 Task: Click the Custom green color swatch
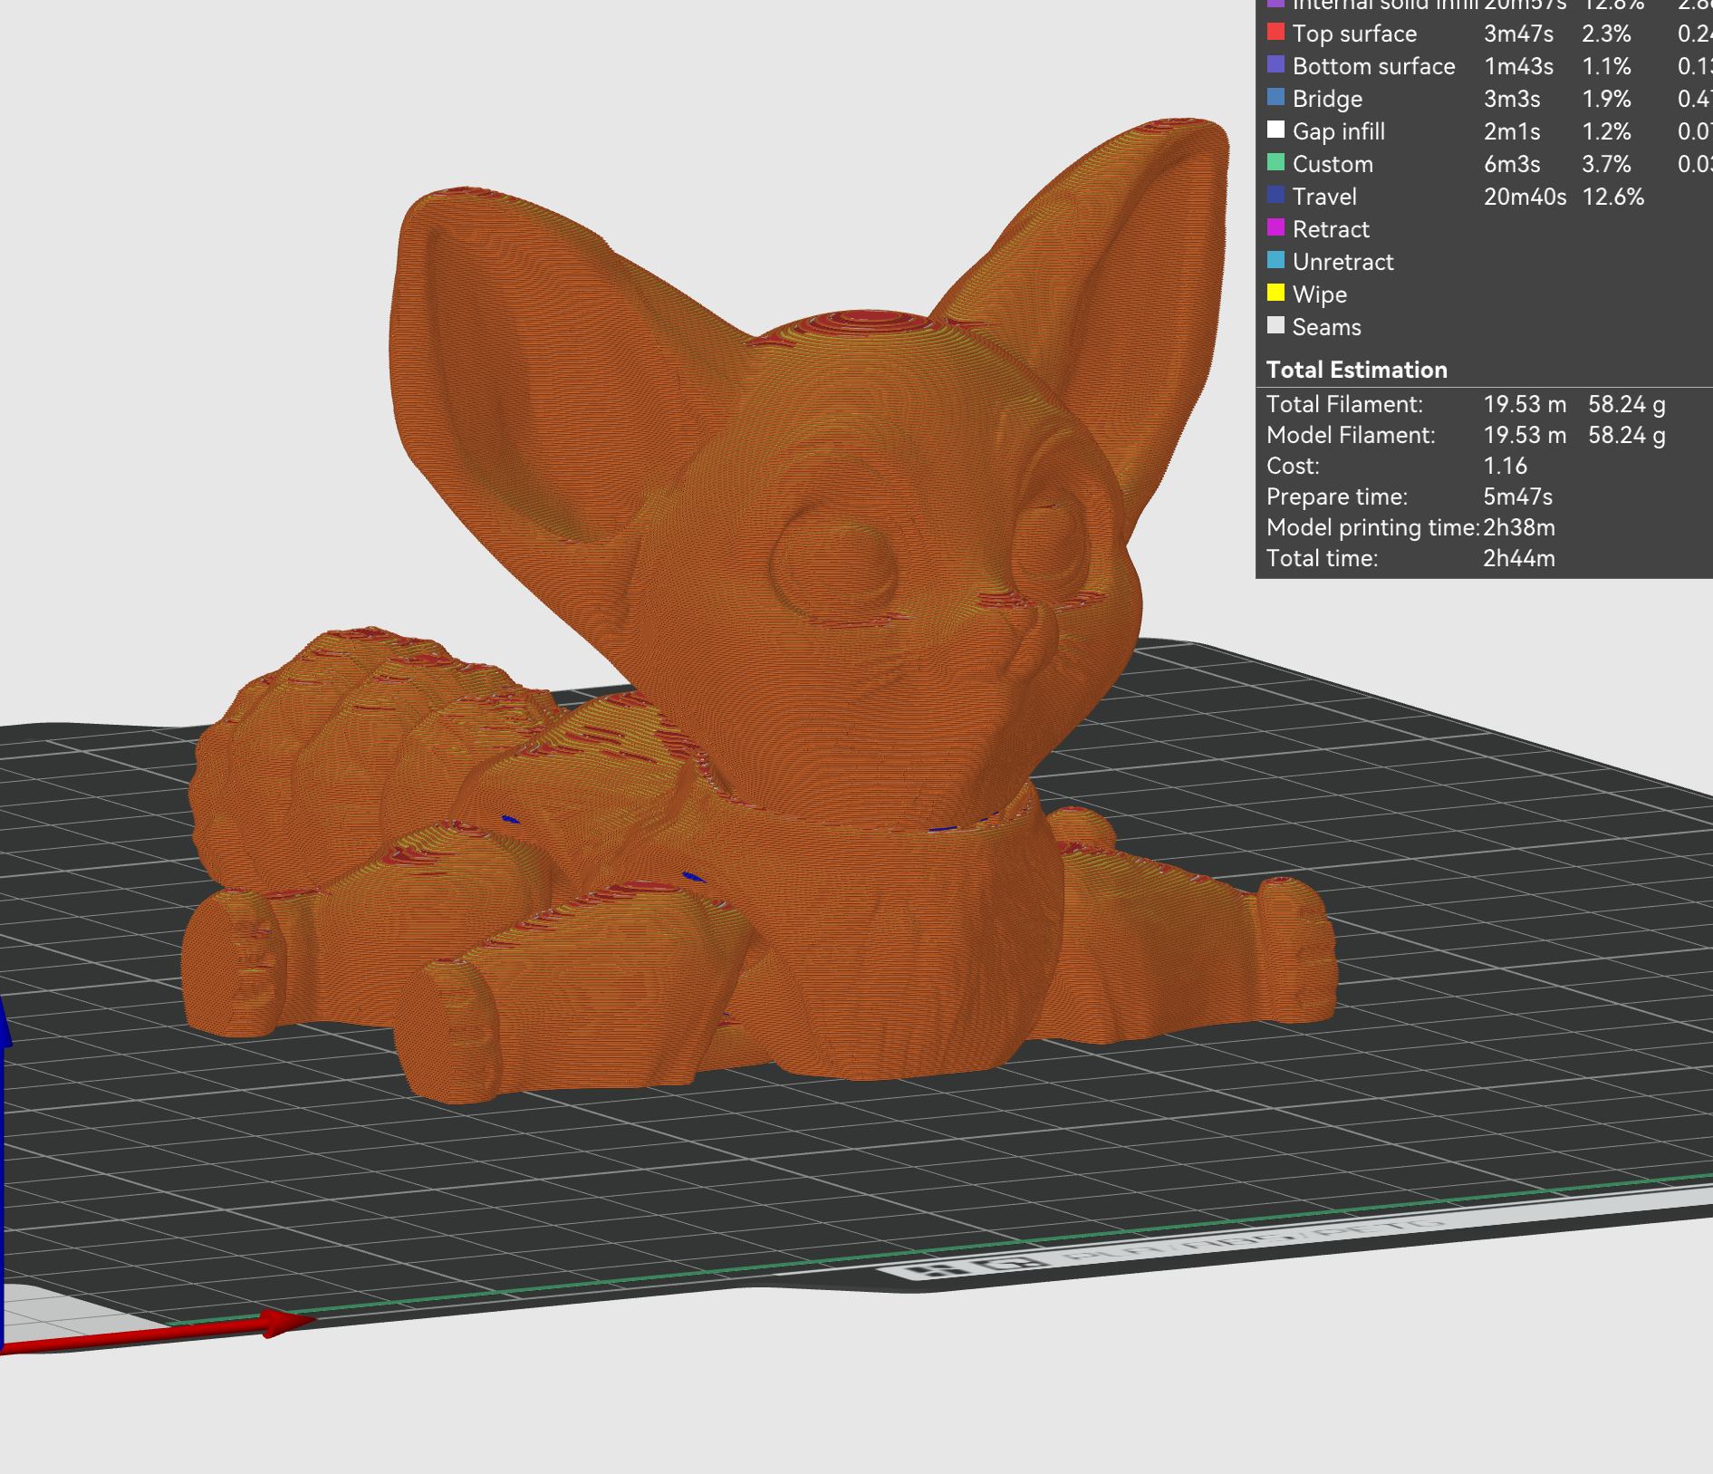coord(1275,163)
